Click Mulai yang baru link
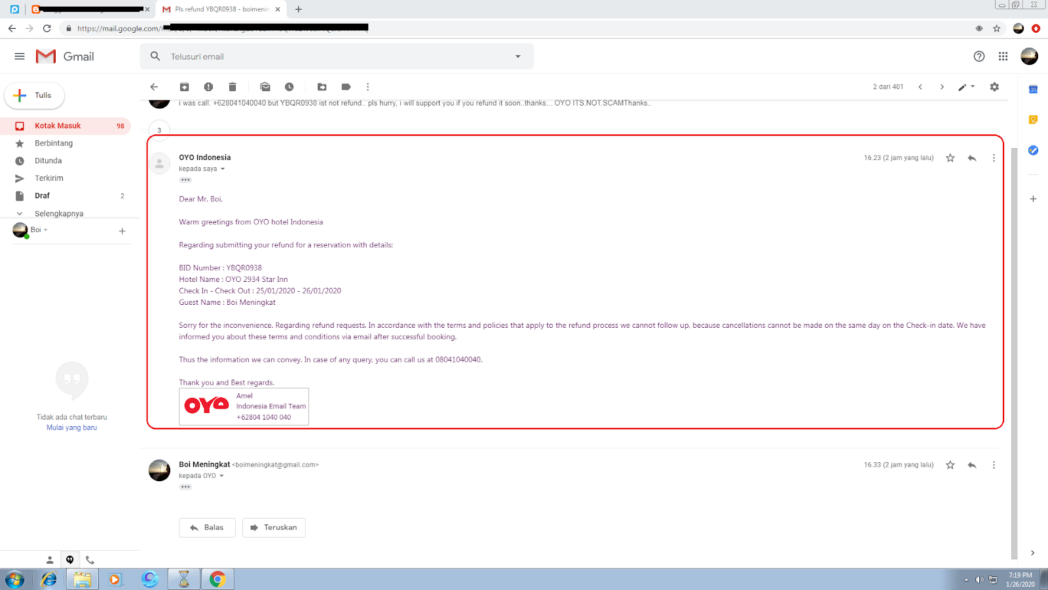The width and height of the screenshot is (1048, 590). tap(71, 427)
